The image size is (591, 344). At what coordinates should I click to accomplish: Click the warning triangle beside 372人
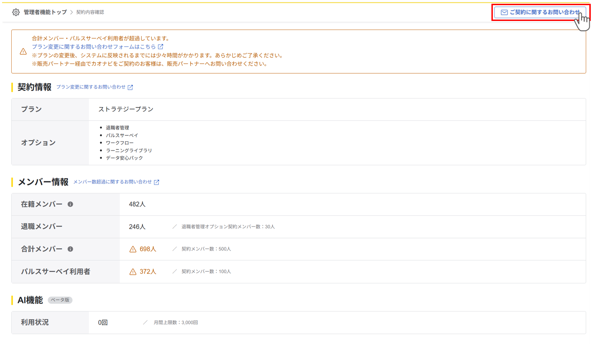tap(132, 272)
